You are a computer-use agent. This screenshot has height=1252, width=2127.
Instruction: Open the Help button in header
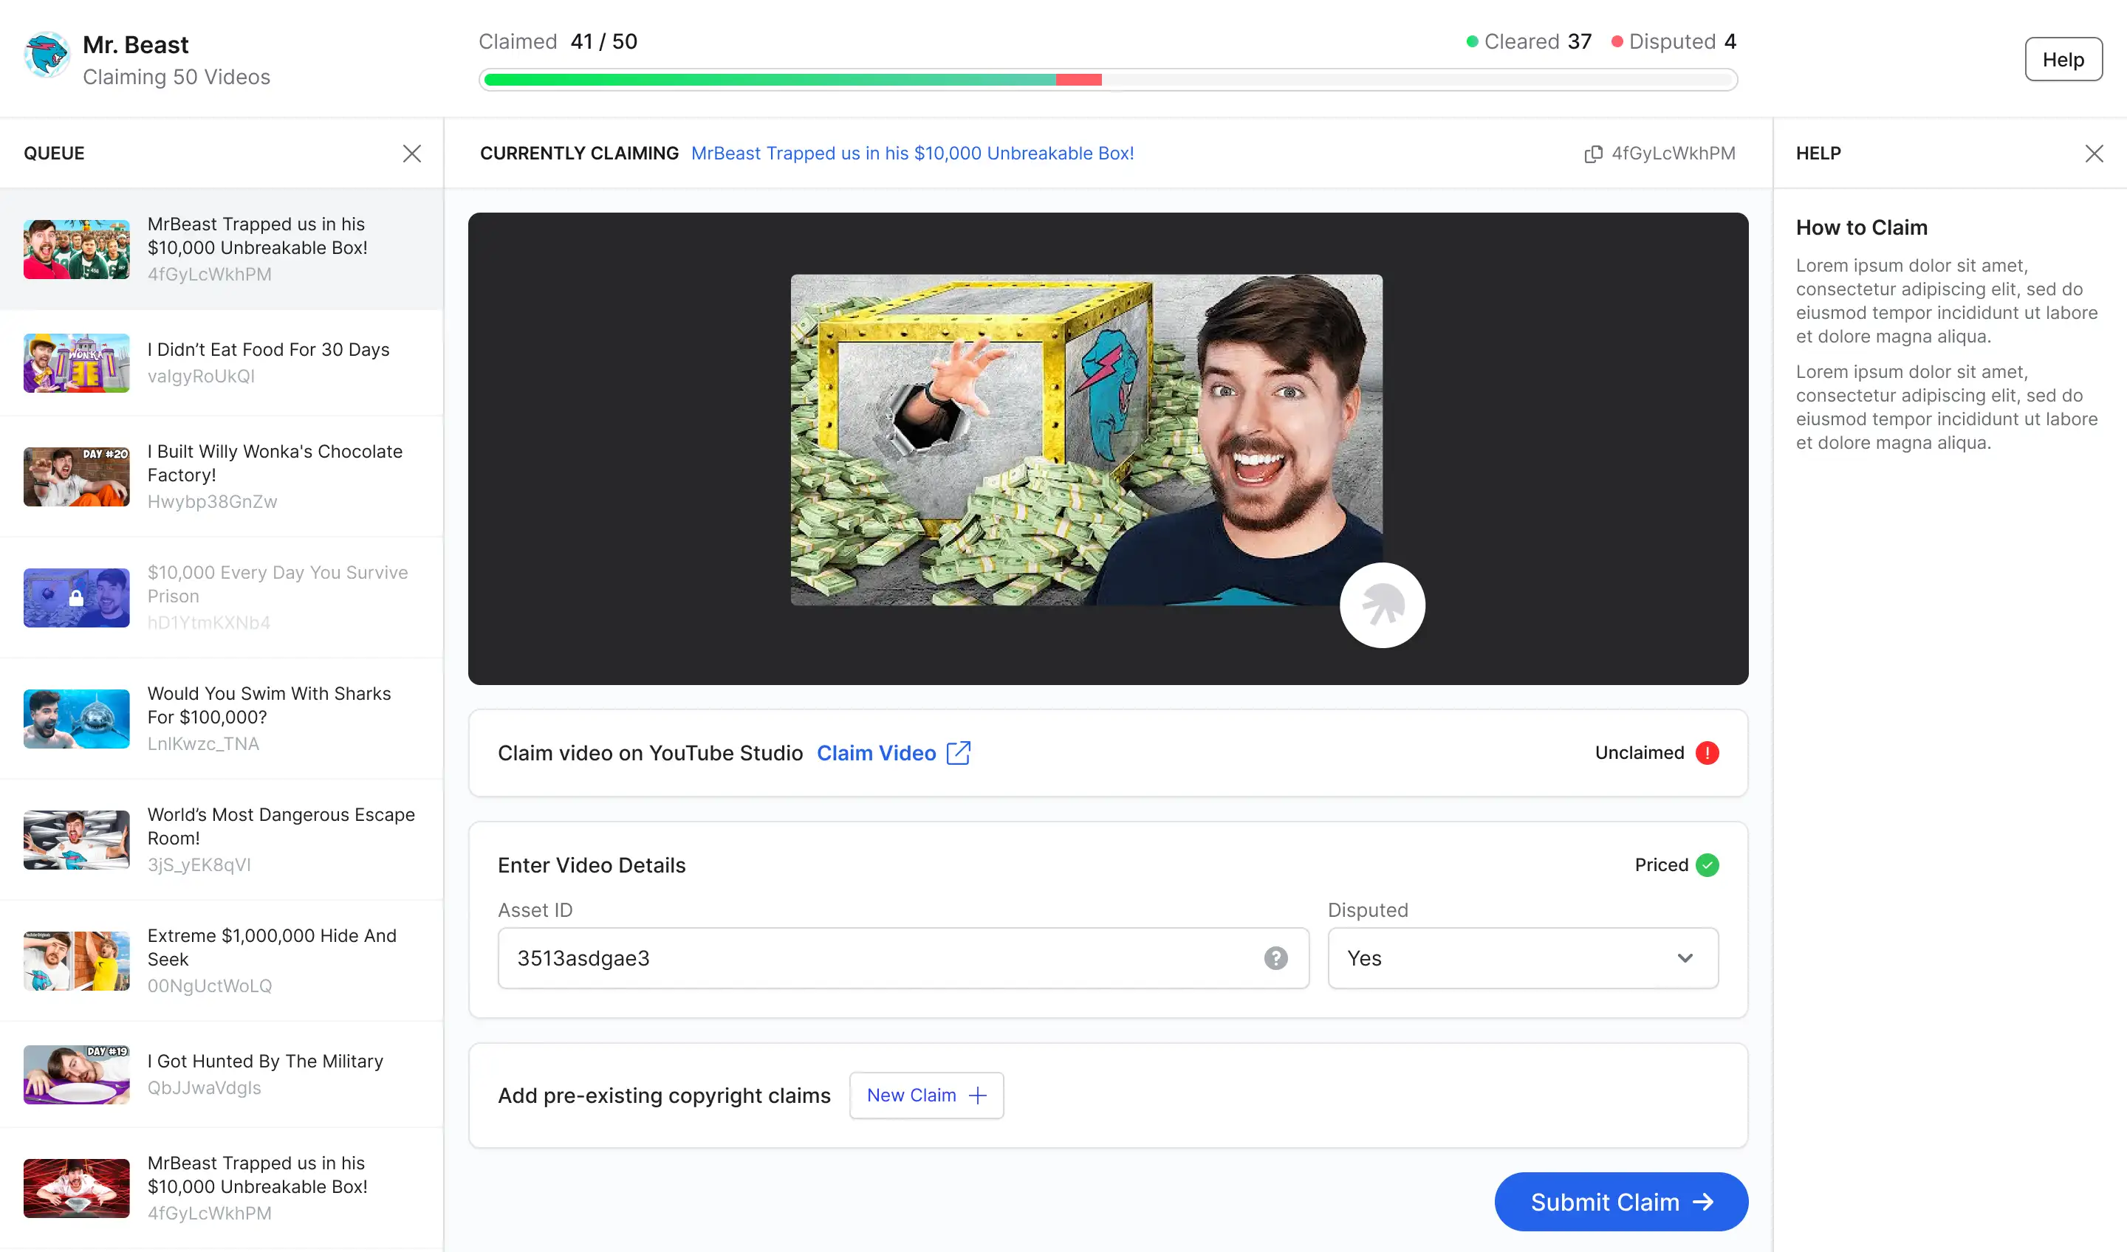click(x=2063, y=59)
